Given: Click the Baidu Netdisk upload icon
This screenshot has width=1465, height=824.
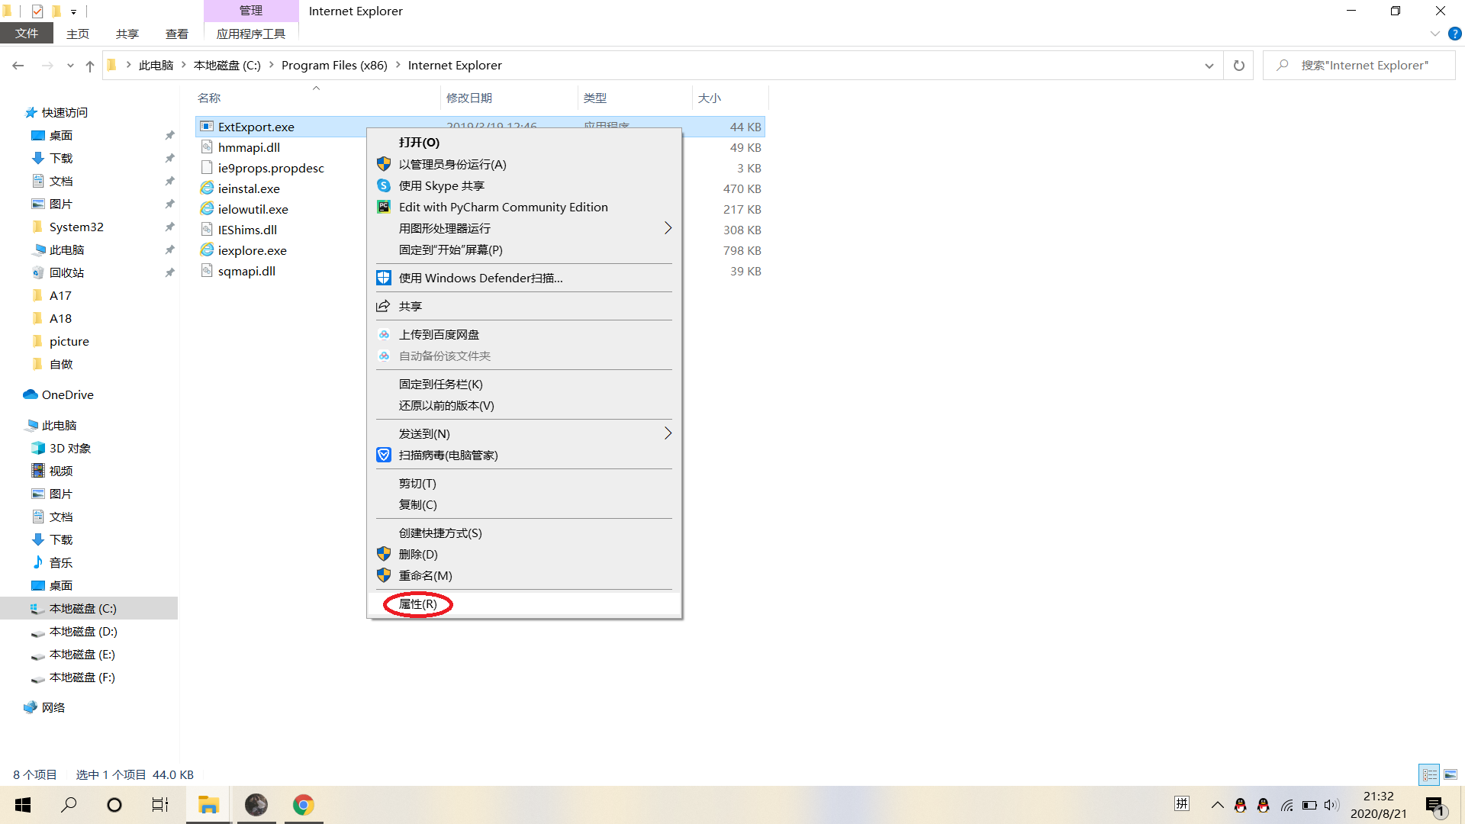Looking at the screenshot, I should point(384,334).
